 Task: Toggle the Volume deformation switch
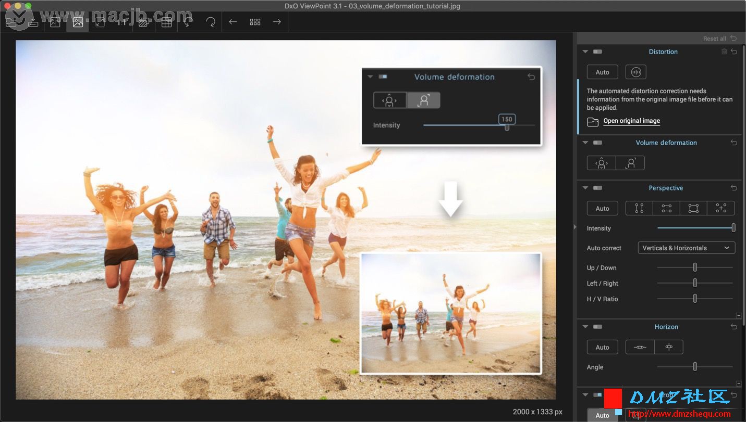click(x=597, y=143)
